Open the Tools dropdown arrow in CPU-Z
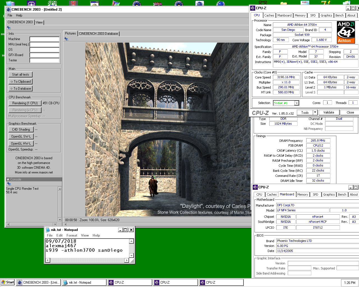 click(x=315, y=112)
